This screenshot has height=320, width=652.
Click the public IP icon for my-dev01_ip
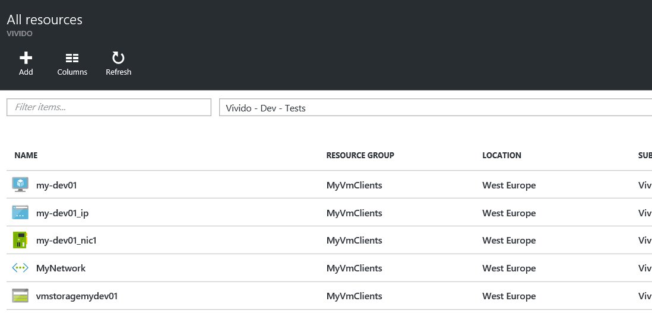(x=20, y=213)
